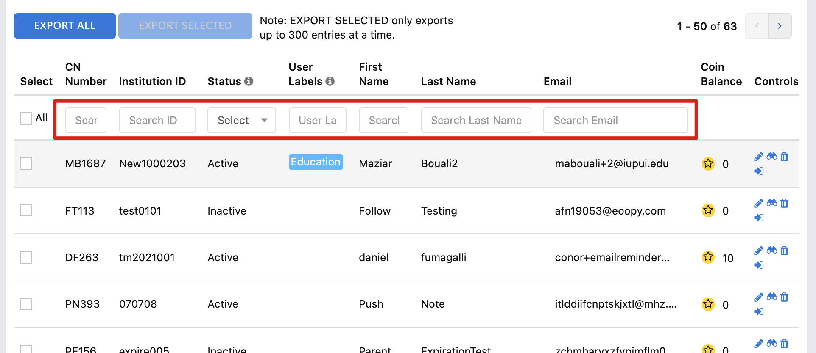This screenshot has width=816, height=353.
Task: Focus the Search Last Name field
Action: pos(476,120)
